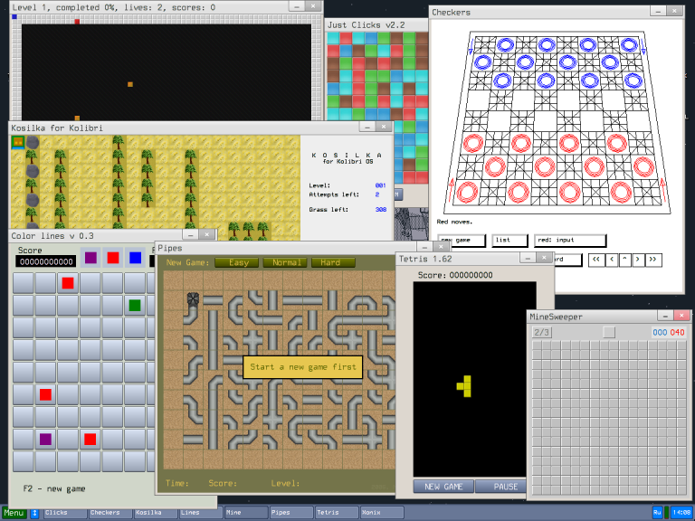Jump to last move in Checkers
Image resolution: width=695 pixels, height=521 pixels.
pos(652,260)
